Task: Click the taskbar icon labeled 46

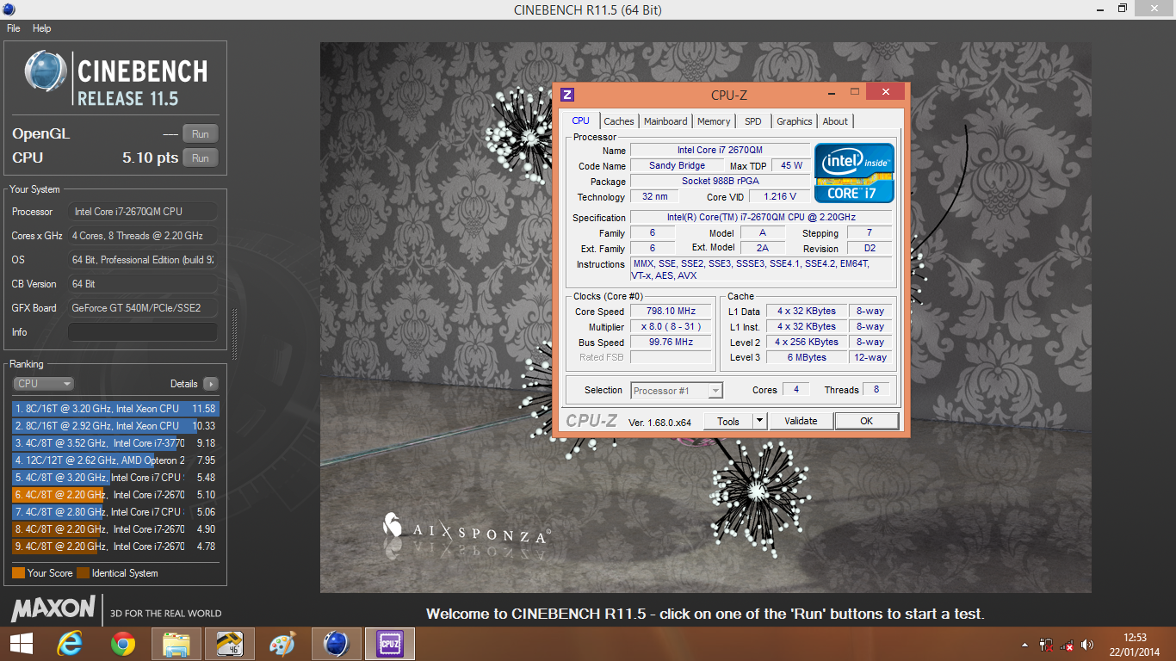Action: [x=229, y=644]
